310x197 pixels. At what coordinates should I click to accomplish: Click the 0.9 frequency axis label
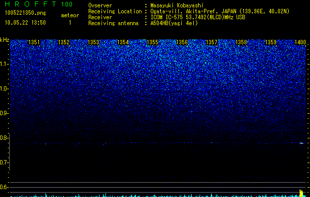(4, 113)
